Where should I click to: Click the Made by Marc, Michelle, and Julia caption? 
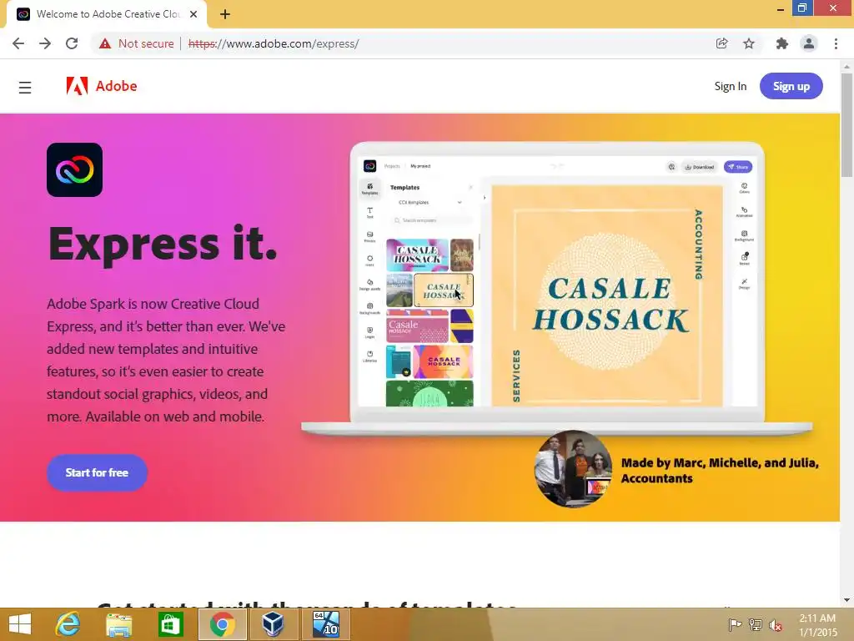[x=720, y=471]
